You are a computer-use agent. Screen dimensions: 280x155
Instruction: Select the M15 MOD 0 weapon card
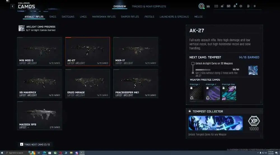point(40,52)
